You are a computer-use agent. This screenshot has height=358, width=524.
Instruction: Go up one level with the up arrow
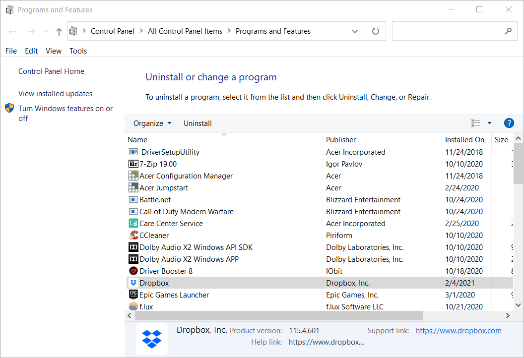[x=59, y=31]
